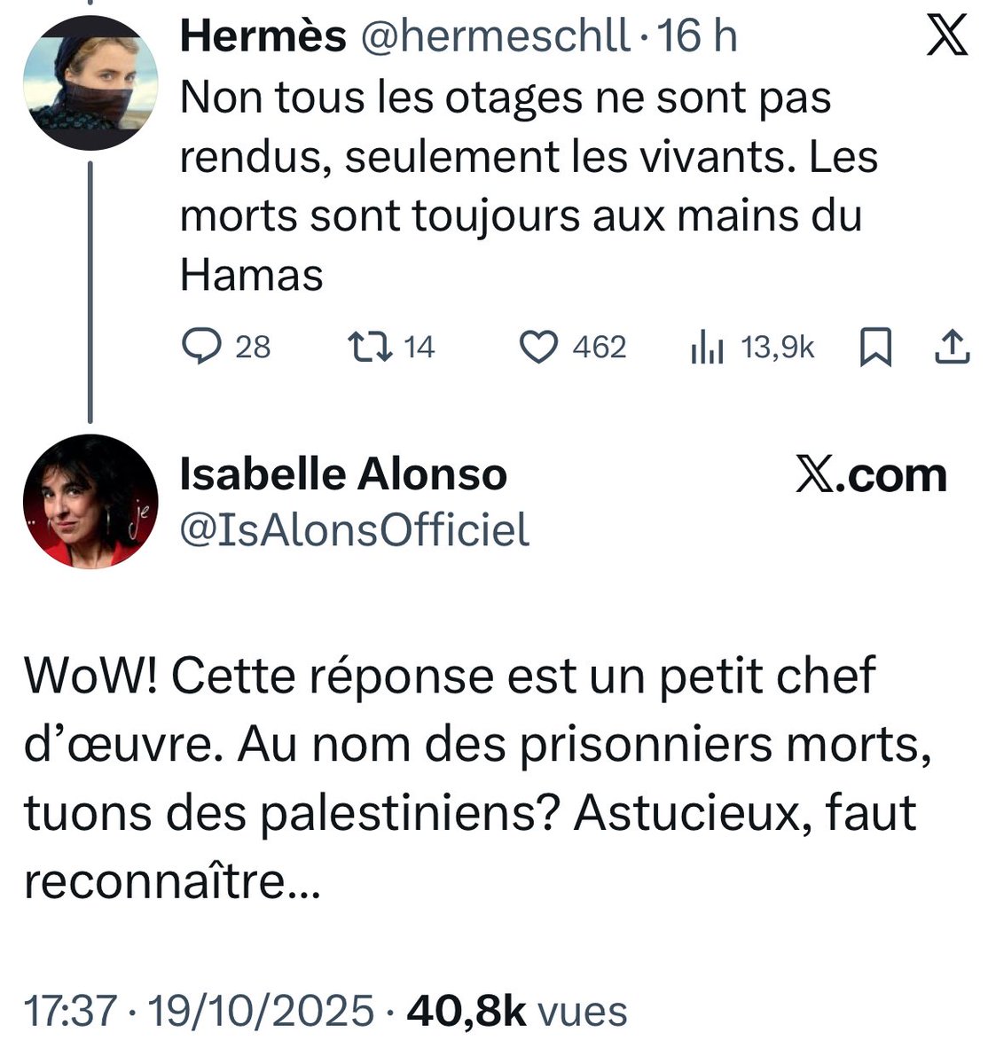Click the X.com logo beside Isabelle Alonso
The height and width of the screenshot is (1064, 996).
pos(871,475)
